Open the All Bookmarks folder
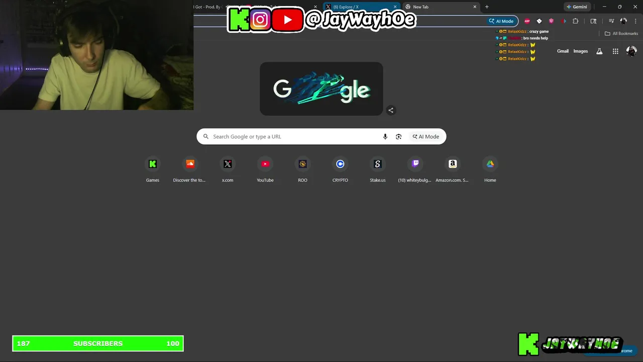This screenshot has width=643, height=362. click(x=621, y=34)
